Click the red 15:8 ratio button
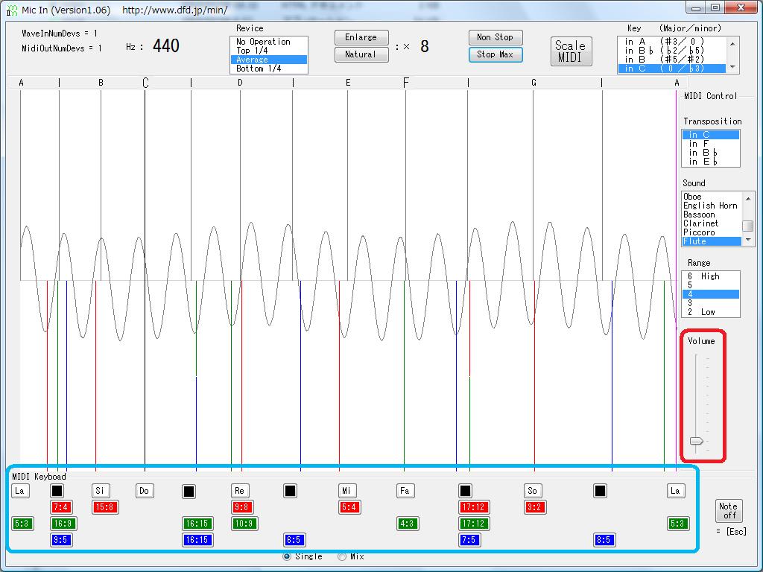 point(105,507)
